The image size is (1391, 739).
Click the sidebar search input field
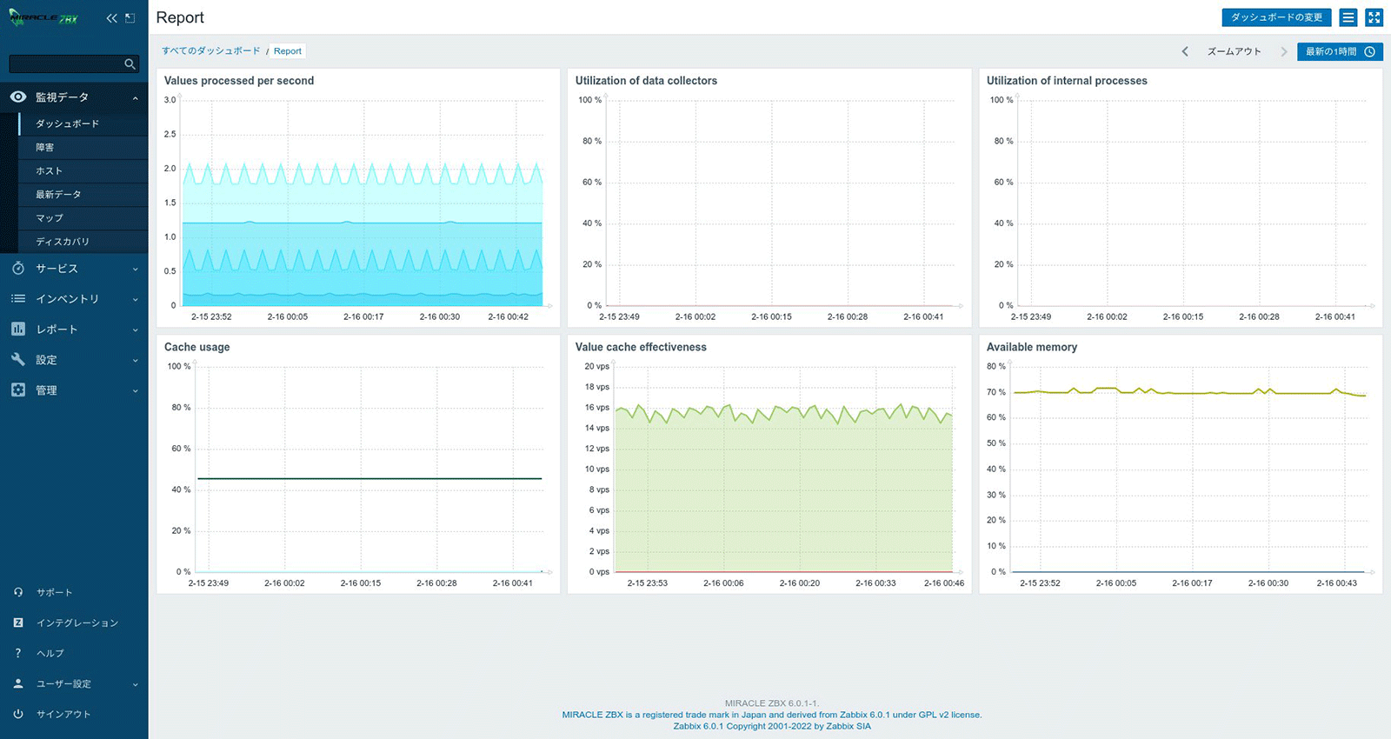coord(65,64)
